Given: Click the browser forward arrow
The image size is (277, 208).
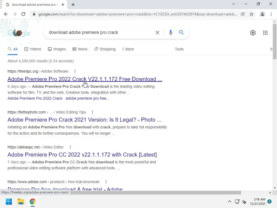Looking at the screenshot, I should click(x=15, y=14).
